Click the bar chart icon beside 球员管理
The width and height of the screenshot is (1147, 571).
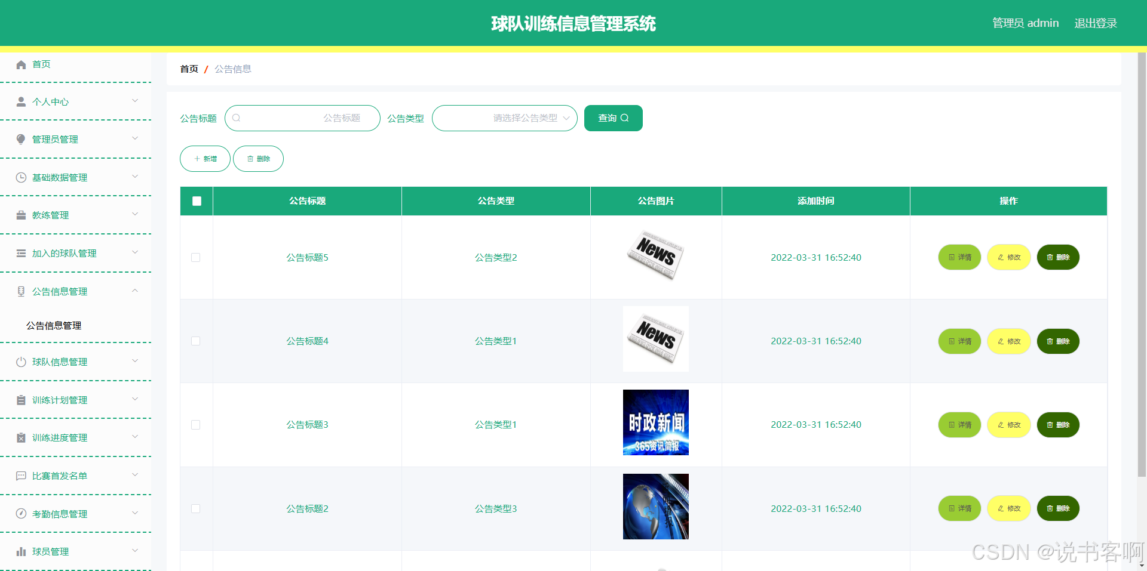click(x=21, y=551)
